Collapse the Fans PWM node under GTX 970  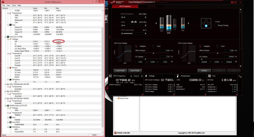(8, 122)
